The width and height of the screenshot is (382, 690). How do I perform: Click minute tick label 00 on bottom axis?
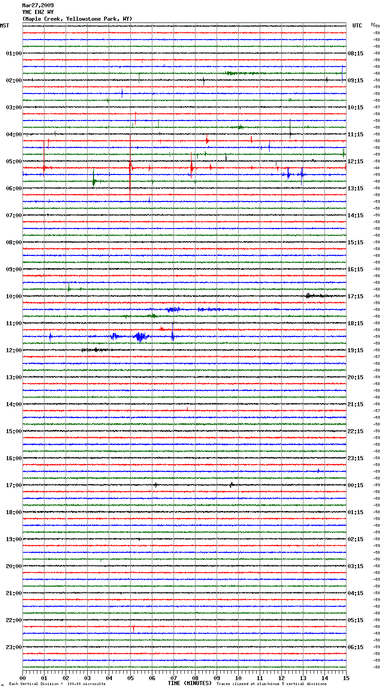point(22,678)
